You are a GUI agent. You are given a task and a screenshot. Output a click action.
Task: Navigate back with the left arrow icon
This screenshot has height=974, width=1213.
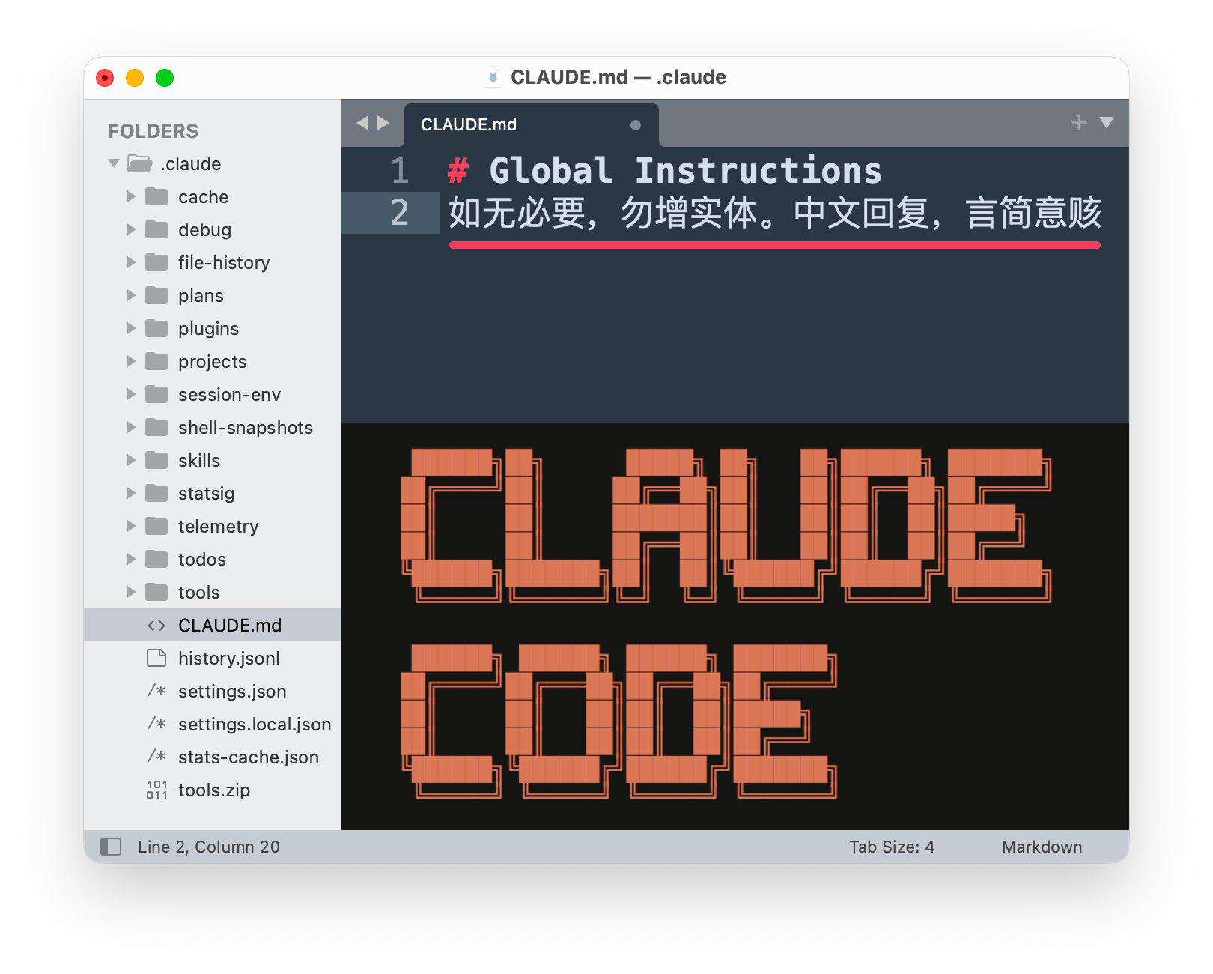tap(363, 123)
